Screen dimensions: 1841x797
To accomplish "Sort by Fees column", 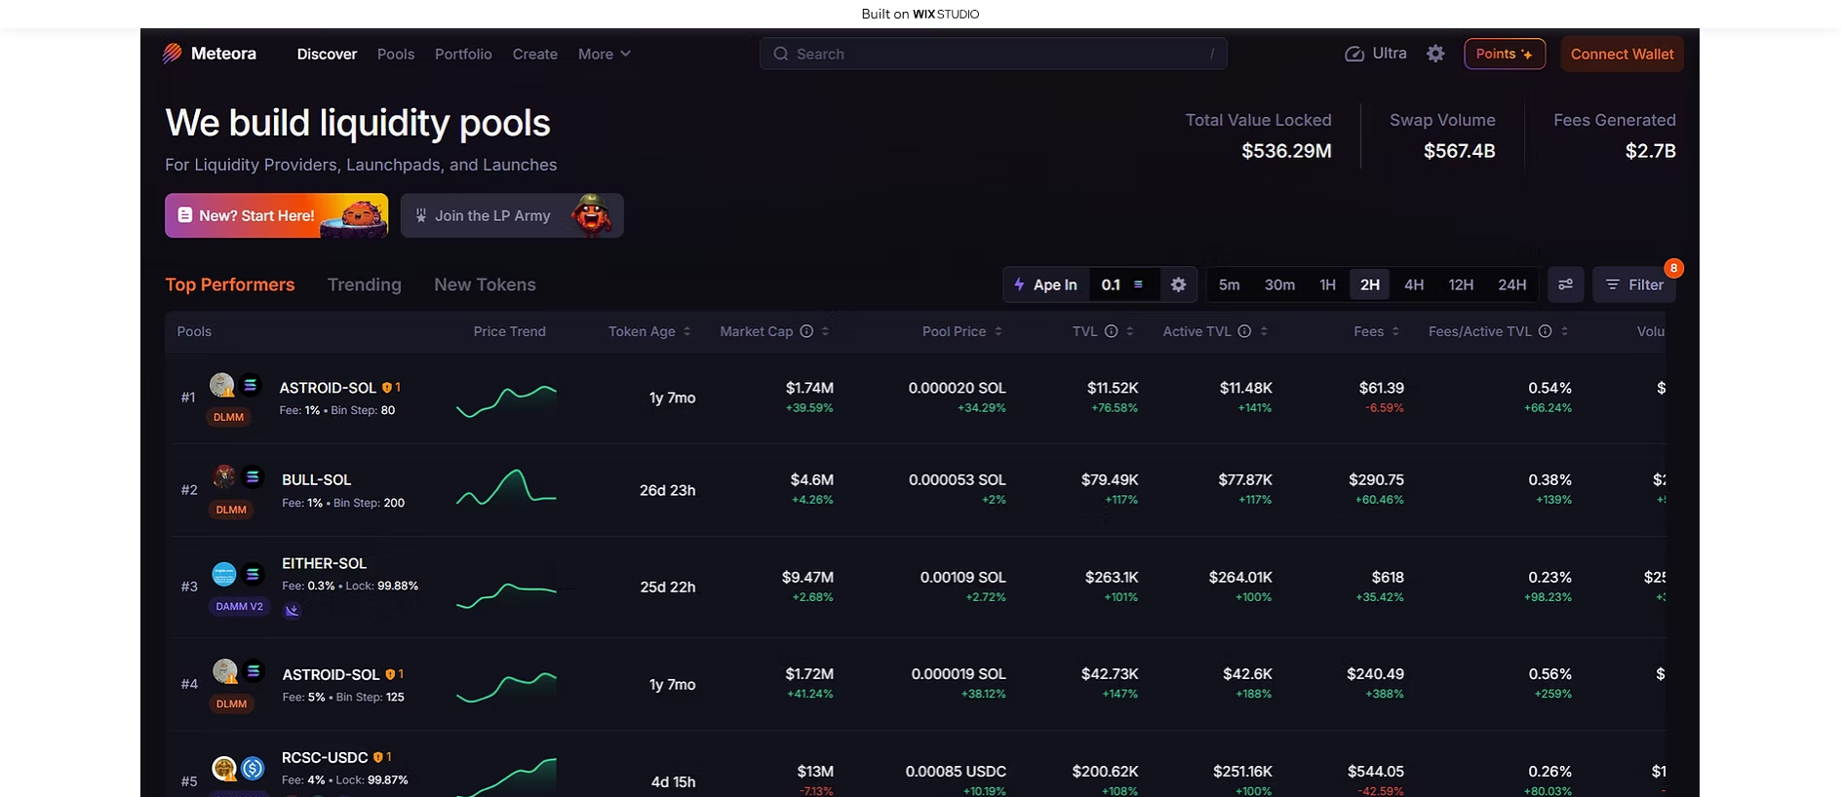I will 1377,331.
